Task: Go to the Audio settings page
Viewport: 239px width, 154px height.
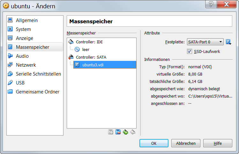Action: point(35,56)
